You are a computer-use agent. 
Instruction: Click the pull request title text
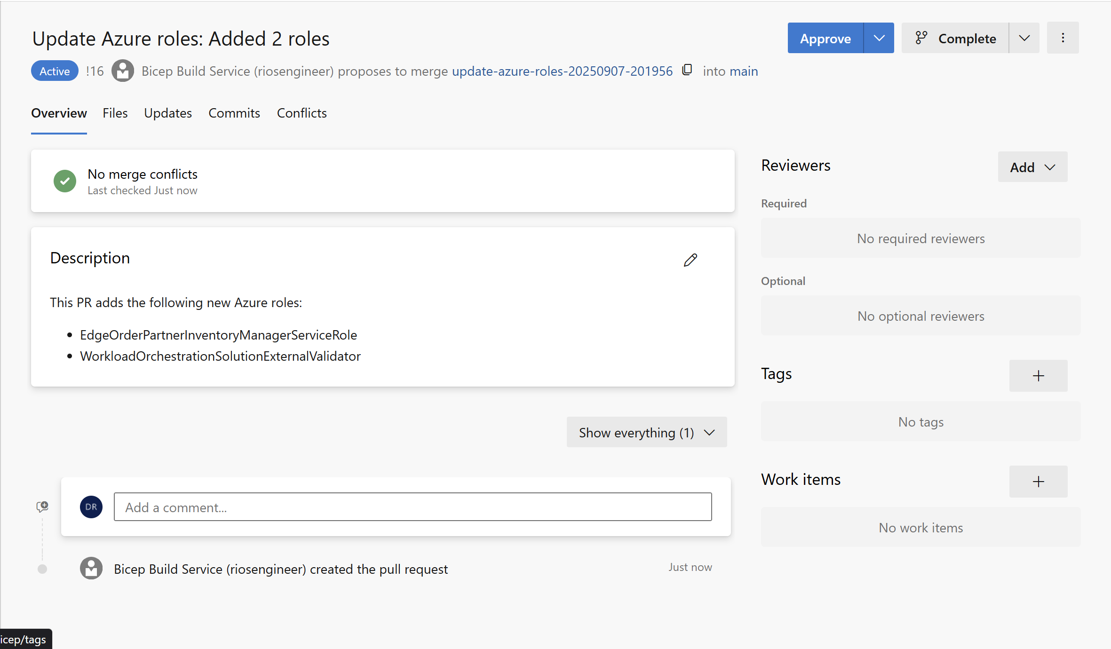tap(181, 39)
